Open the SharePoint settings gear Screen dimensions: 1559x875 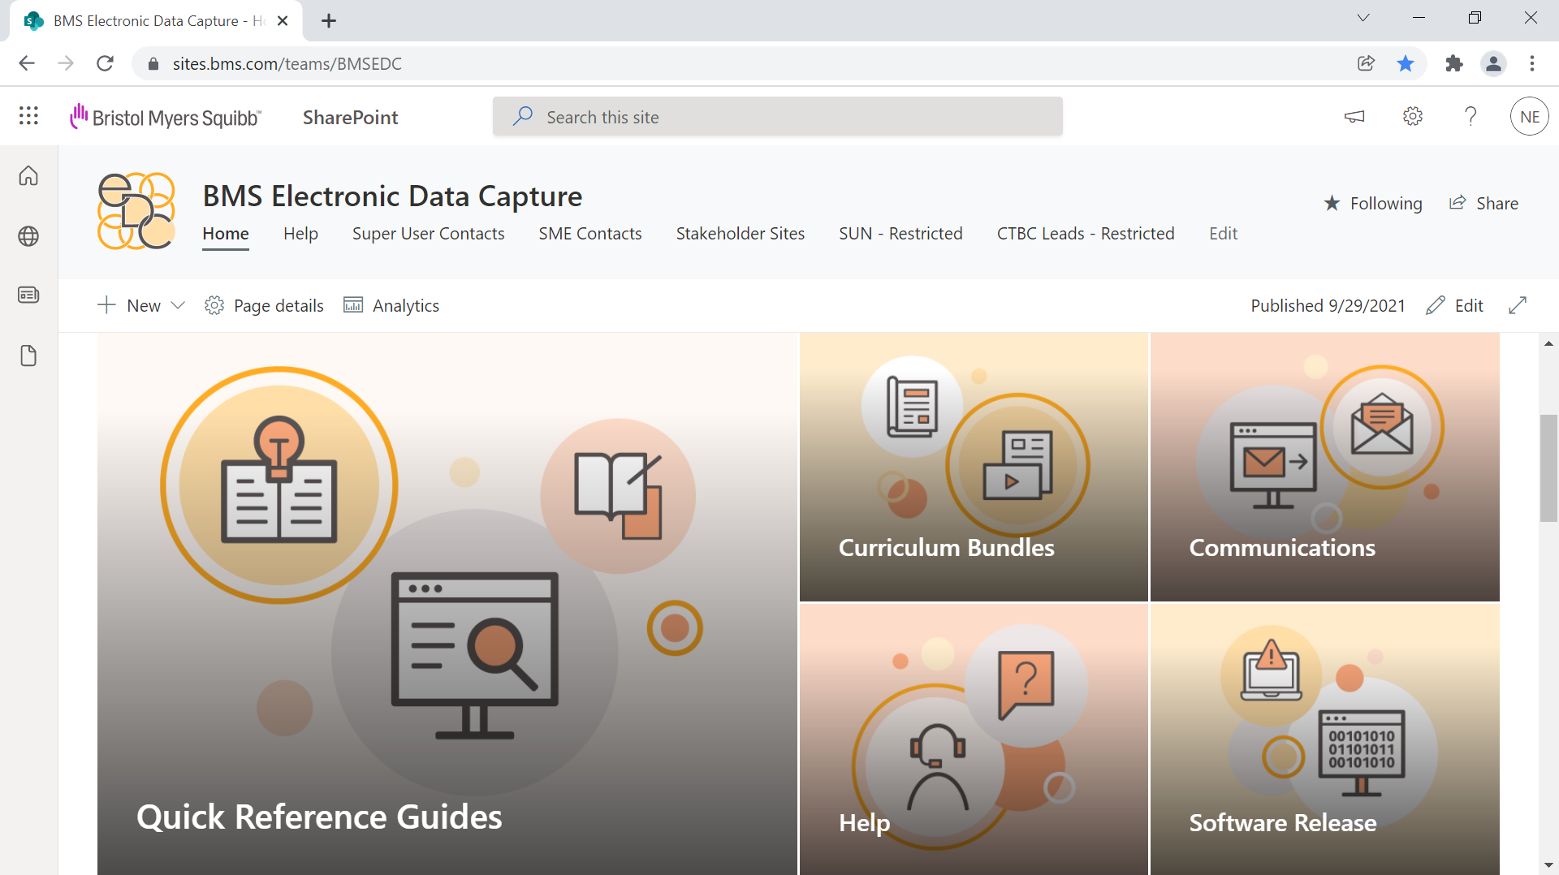(x=1413, y=117)
